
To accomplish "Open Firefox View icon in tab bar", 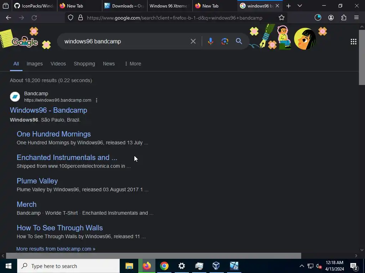I will 6,6.
